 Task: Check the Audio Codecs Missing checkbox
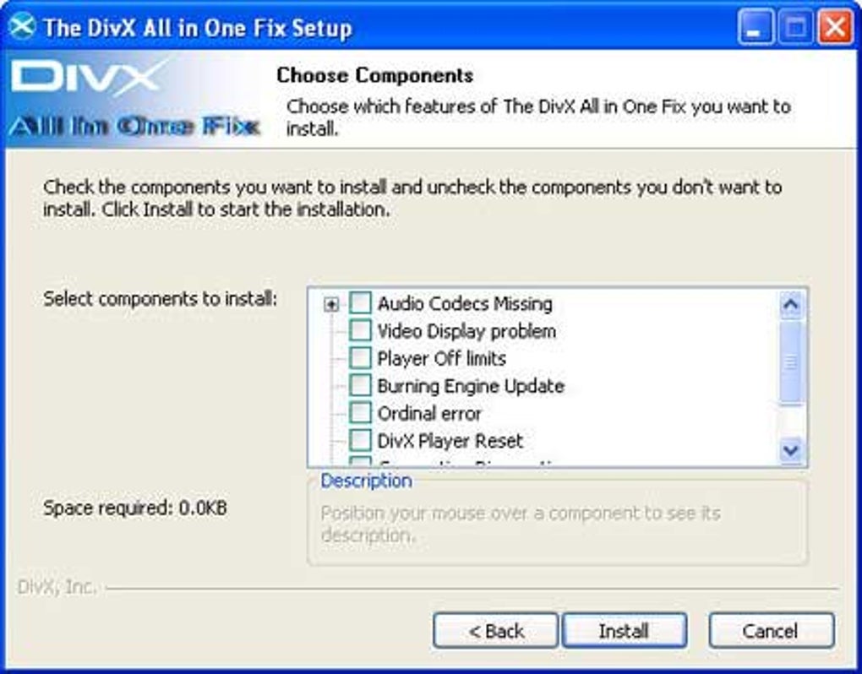[x=360, y=303]
